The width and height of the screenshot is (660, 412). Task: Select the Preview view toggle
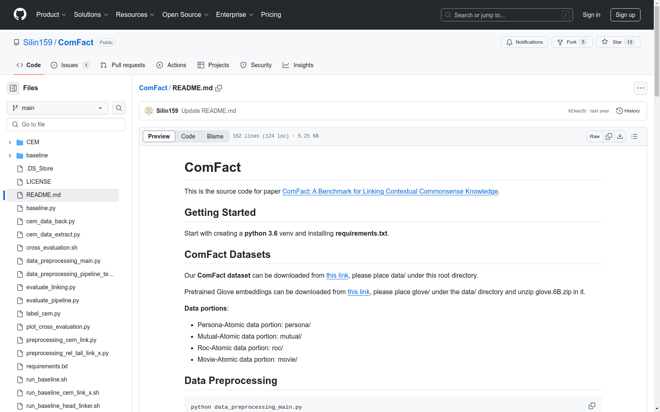coord(159,136)
